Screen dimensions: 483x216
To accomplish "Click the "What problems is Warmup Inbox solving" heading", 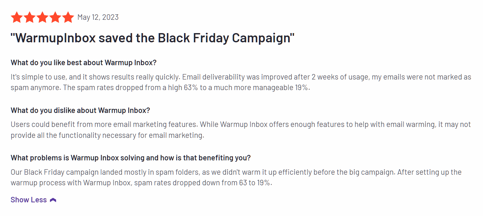I will (131, 158).
